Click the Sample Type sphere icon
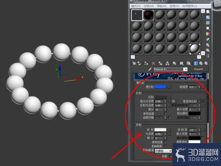 pos(208,12)
